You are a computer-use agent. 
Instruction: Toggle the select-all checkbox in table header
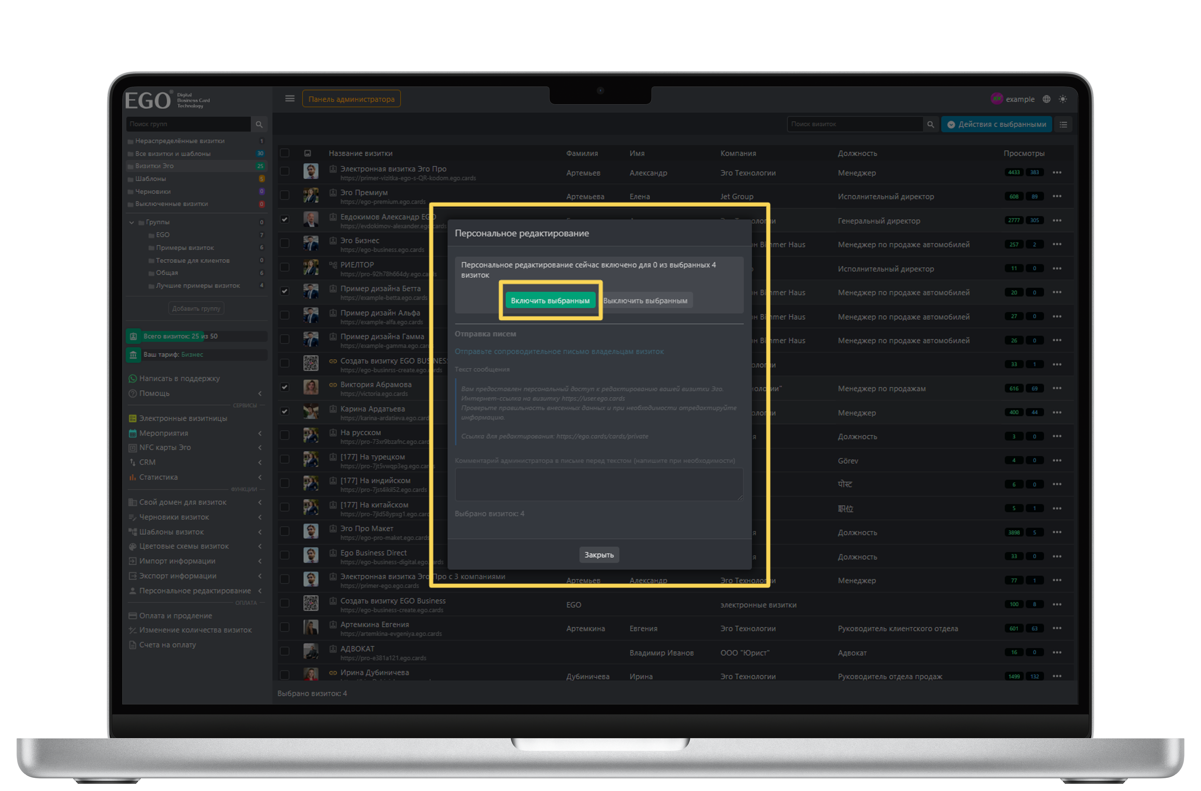point(284,153)
